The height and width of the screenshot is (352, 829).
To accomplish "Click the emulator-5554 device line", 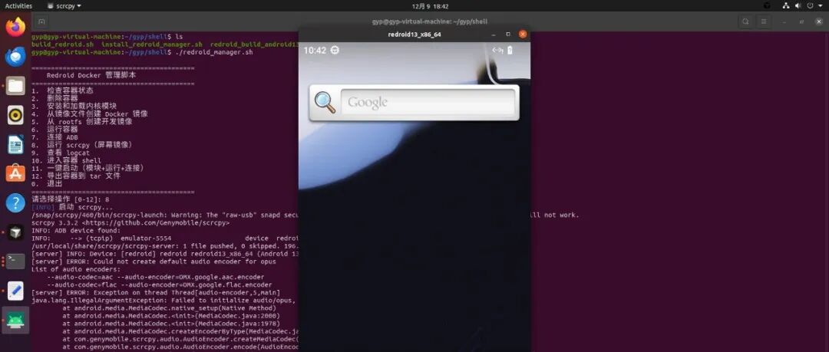I will [165, 239].
